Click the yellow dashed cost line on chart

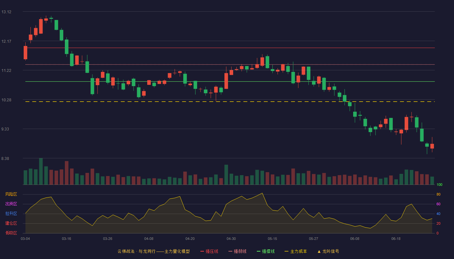pos(230,102)
